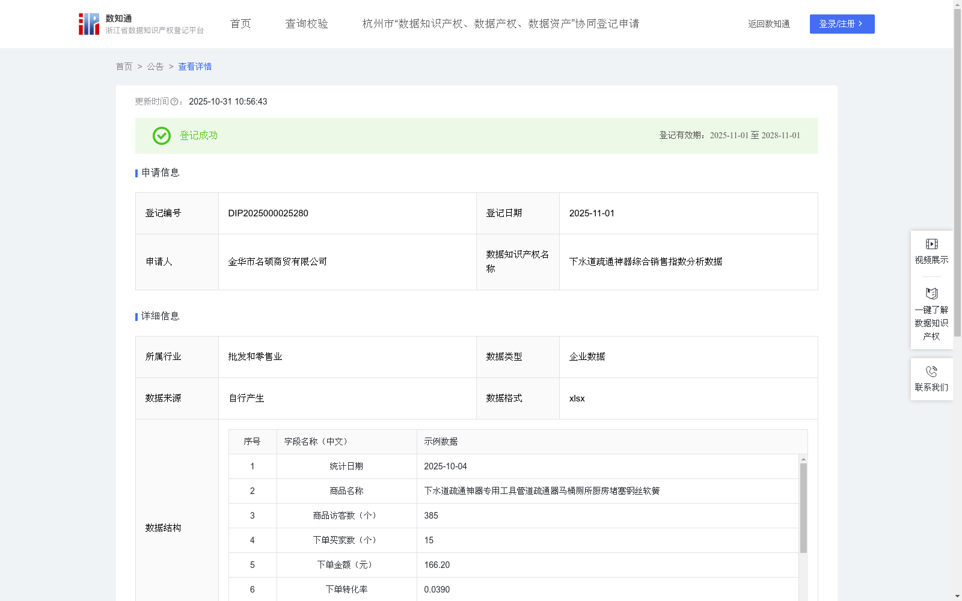This screenshot has height=601, width=962.
Task: Click the update time help question icon
Action: (x=174, y=102)
